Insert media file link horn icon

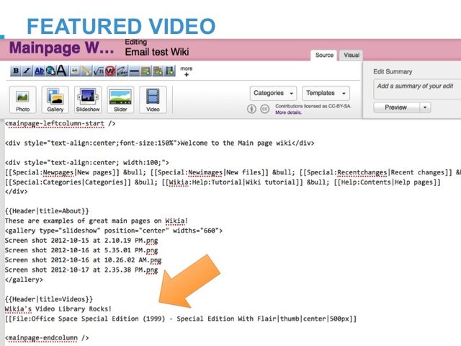[86, 71]
